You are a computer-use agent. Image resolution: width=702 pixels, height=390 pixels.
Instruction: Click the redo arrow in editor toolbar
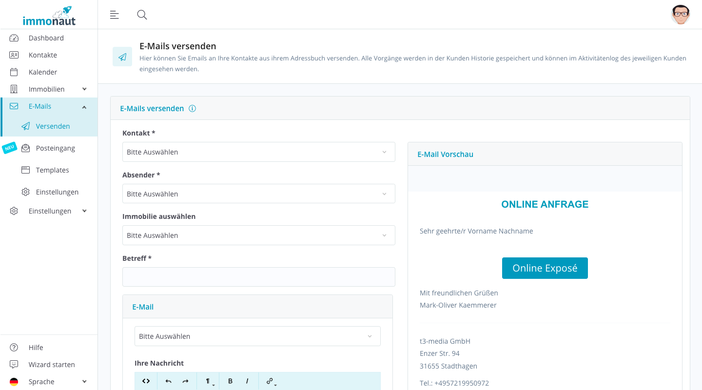pos(185,381)
